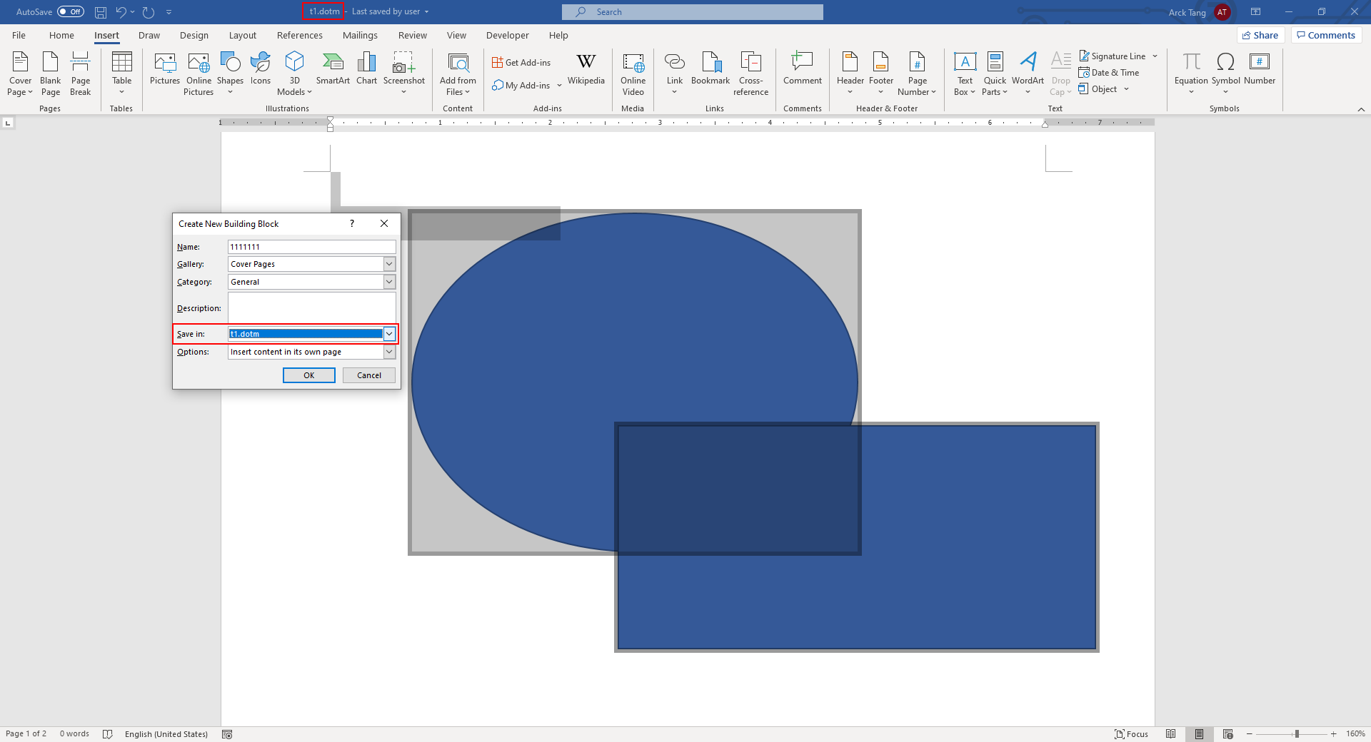Viewport: 1371px width, 742px height.
Task: Insert a SmartArt graphic
Action: click(333, 69)
